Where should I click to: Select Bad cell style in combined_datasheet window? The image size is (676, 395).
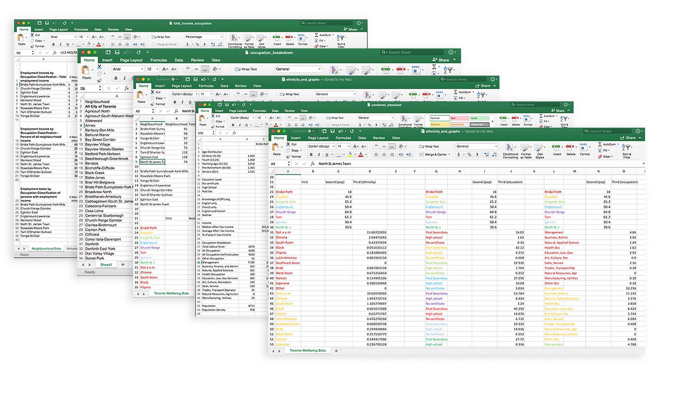pyautogui.click(x=459, y=118)
